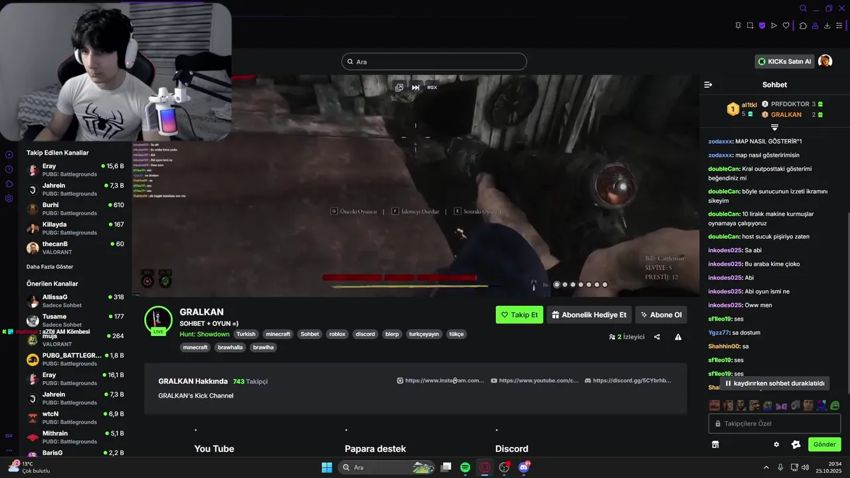Select the roblox tag

337,334
